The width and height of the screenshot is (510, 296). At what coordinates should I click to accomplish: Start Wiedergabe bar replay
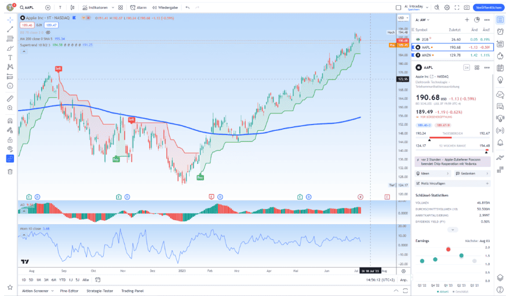click(165, 8)
